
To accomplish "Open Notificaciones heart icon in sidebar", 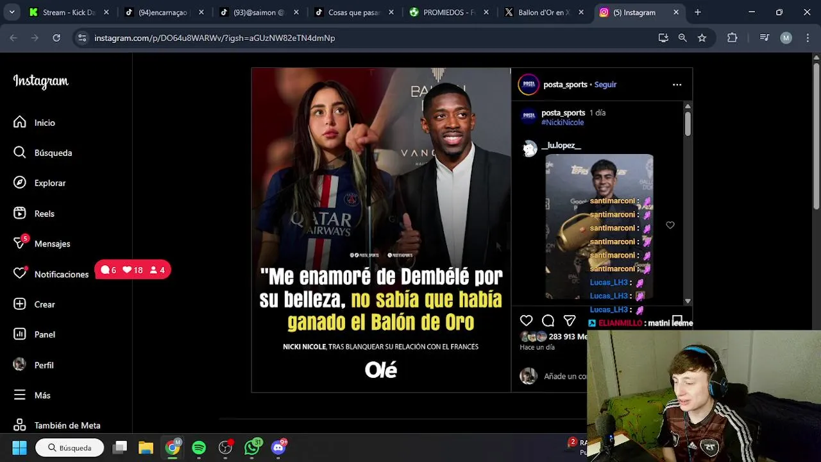I will tap(20, 273).
